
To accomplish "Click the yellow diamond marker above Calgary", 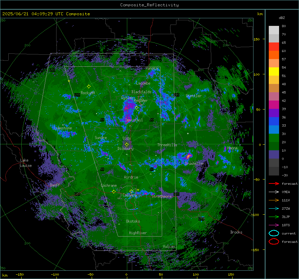I will tap(131, 191).
